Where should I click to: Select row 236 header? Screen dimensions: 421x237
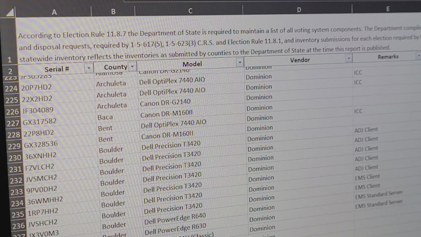(x=19, y=226)
